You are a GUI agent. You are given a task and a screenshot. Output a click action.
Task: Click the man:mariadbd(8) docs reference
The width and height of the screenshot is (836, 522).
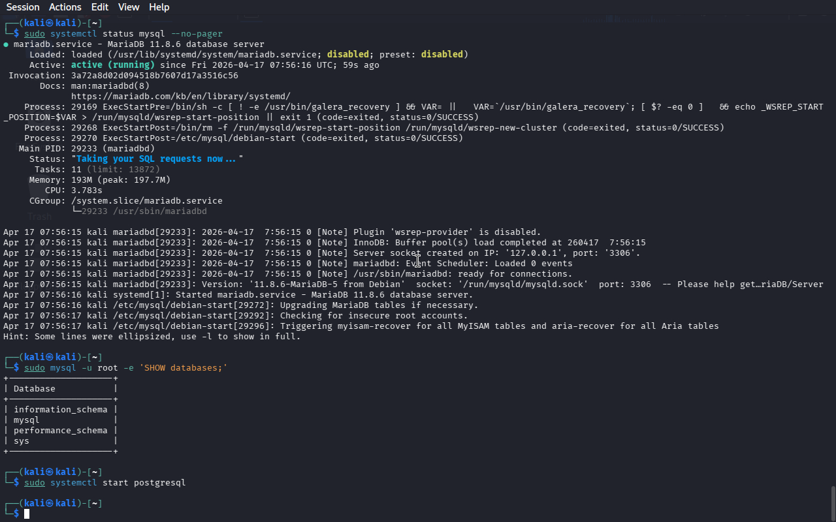coord(110,85)
